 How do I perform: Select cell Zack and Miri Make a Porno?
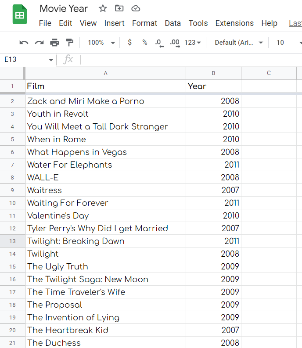coord(105,101)
